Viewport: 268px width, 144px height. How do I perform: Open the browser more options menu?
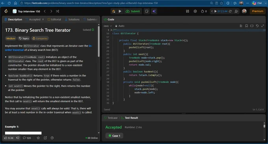248,3
